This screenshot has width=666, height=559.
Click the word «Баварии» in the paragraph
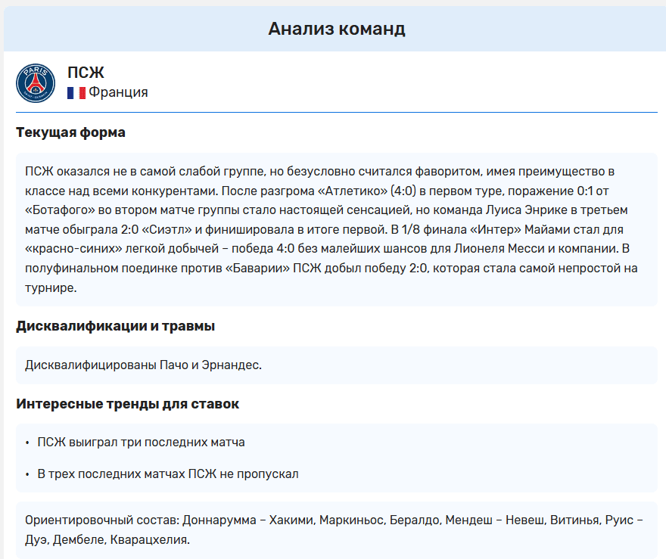pos(257,269)
